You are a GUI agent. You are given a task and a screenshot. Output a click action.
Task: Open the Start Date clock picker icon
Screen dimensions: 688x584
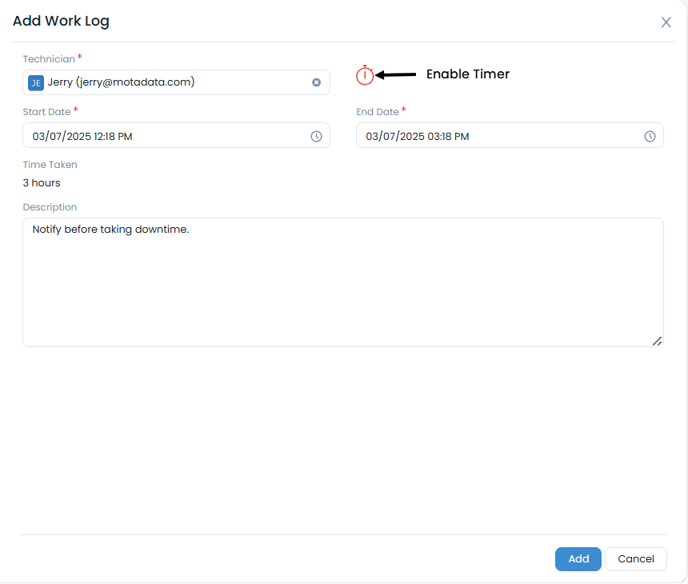[x=316, y=137]
